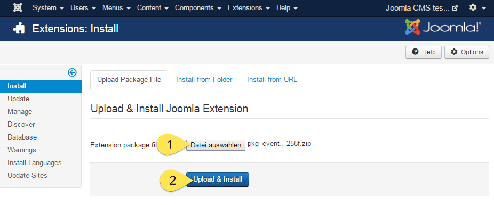Open the Update Sites sidebar link
This screenshot has height=205, width=494.
(27, 175)
